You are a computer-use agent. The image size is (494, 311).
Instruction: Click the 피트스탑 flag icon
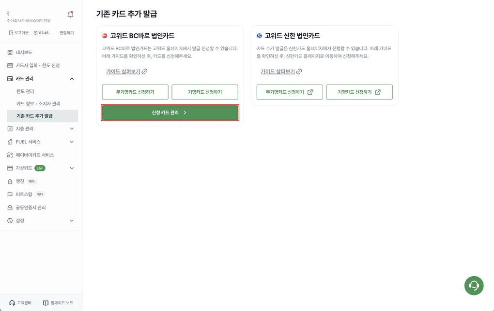tap(10, 195)
